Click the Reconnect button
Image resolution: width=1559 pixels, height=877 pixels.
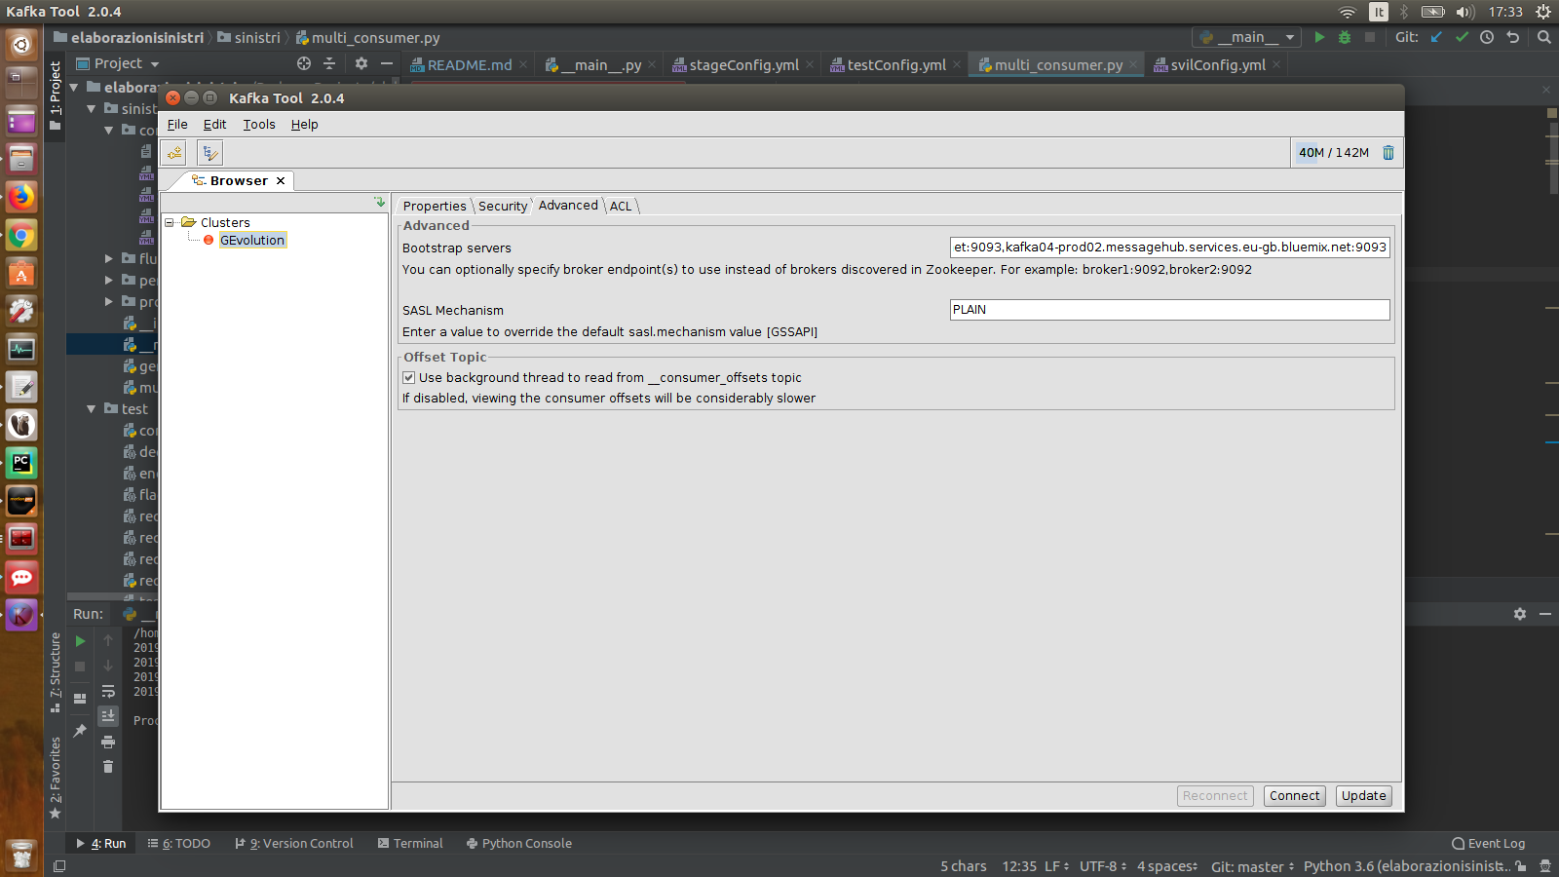point(1215,796)
